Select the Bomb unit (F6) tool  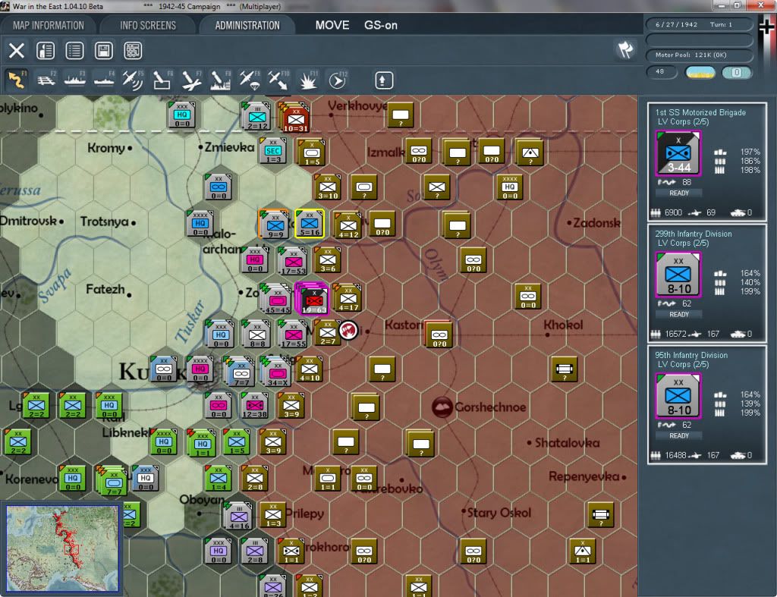[162, 80]
